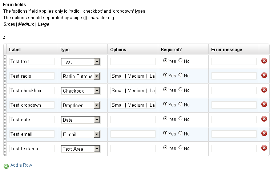This screenshot has height=175, width=274.
Task: Remove the Test radio row
Action: coord(264,75)
